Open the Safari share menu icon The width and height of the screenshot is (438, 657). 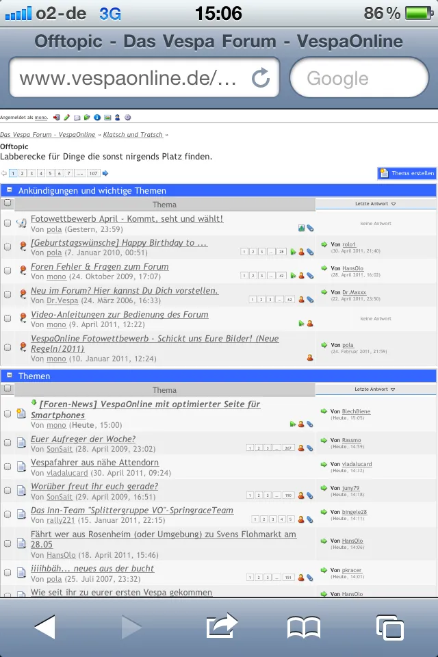(x=221, y=626)
